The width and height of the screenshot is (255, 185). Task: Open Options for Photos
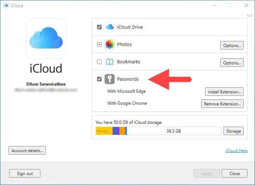pyautogui.click(x=232, y=45)
